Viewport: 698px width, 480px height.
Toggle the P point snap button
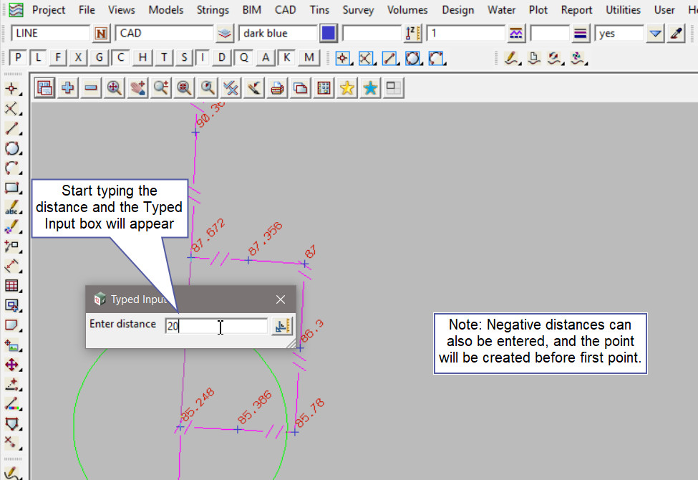point(19,58)
